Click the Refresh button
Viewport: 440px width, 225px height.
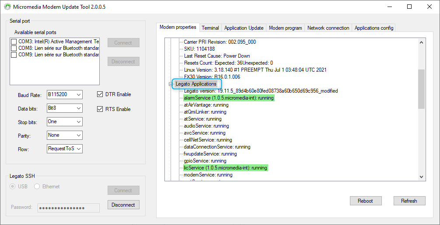[x=409, y=201]
